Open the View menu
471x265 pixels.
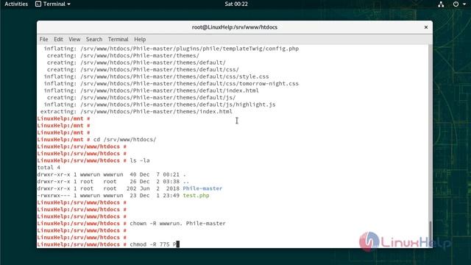74,39
